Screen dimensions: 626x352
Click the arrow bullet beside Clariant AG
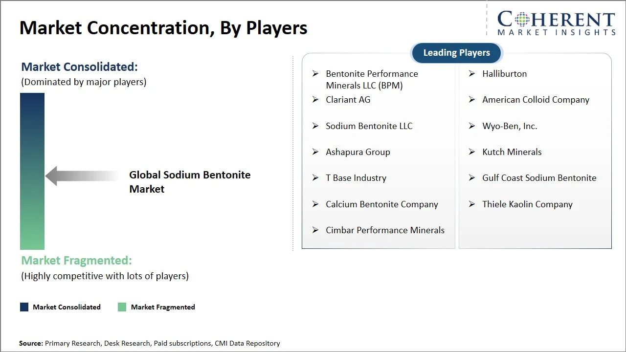point(315,100)
